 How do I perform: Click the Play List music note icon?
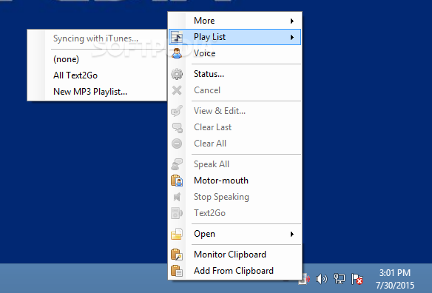[177, 37]
